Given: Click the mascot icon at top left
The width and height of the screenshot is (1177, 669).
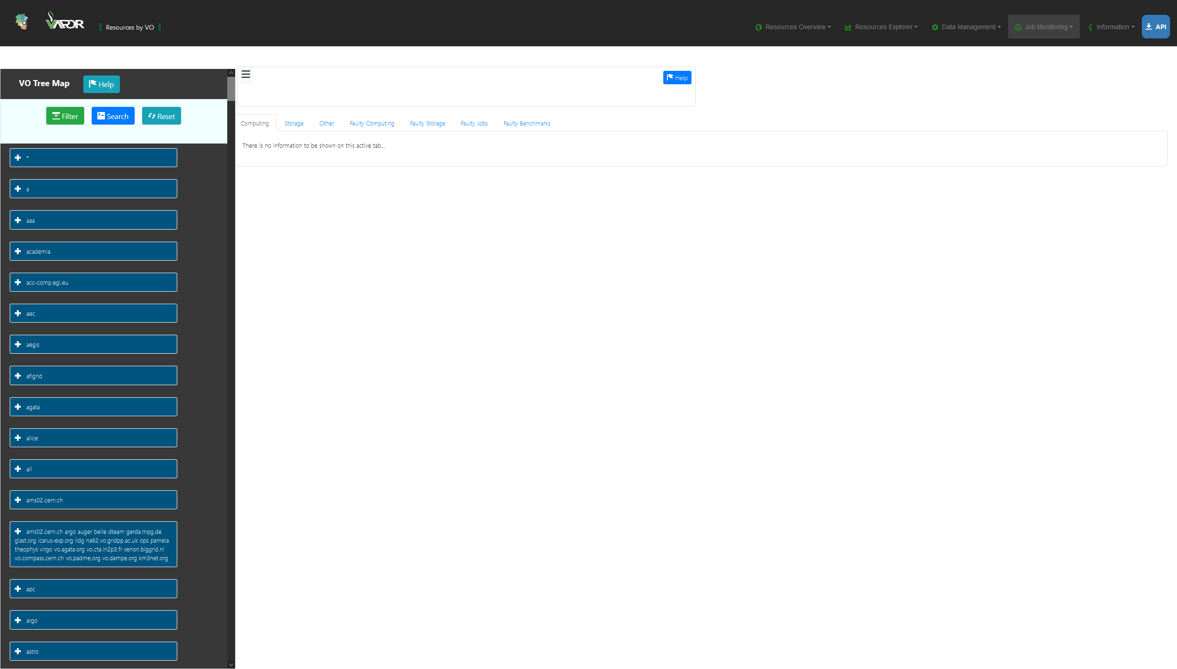Looking at the screenshot, I should 21,21.
